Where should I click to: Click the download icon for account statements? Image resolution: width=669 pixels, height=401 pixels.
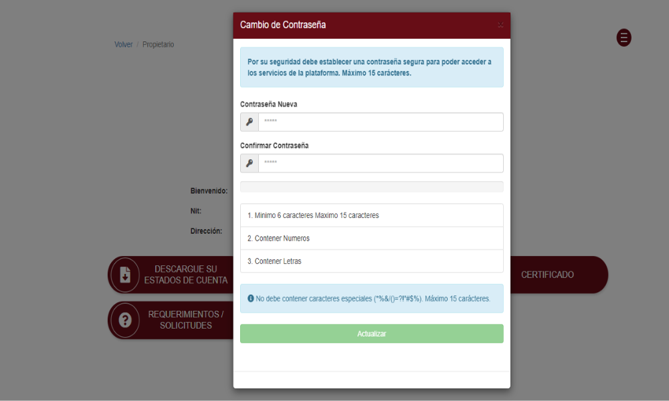[x=125, y=275]
